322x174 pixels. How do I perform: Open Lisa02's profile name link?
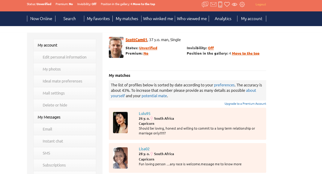point(144,149)
